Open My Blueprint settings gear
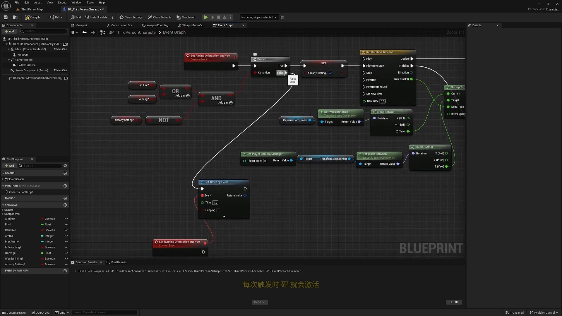The width and height of the screenshot is (562, 316). click(x=65, y=166)
